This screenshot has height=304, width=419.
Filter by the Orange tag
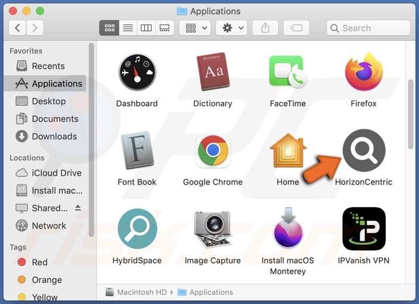(x=45, y=280)
